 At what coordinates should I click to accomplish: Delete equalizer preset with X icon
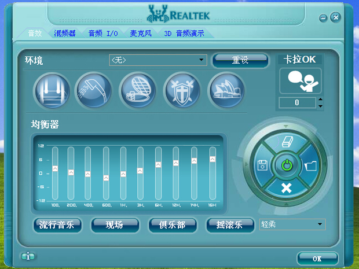click(x=286, y=188)
